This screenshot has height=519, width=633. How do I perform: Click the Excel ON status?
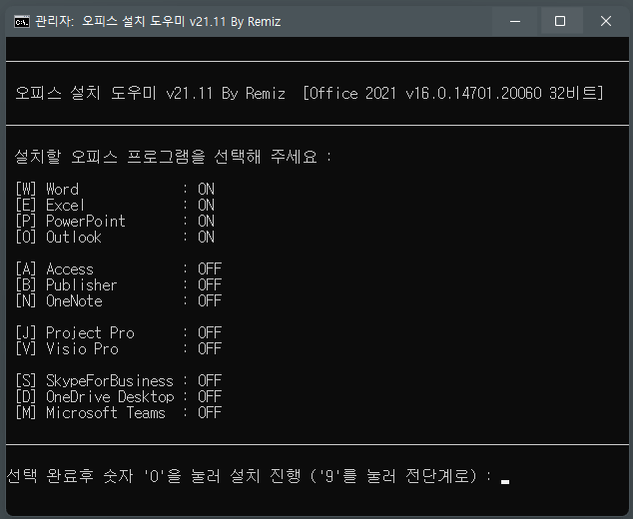206,206
